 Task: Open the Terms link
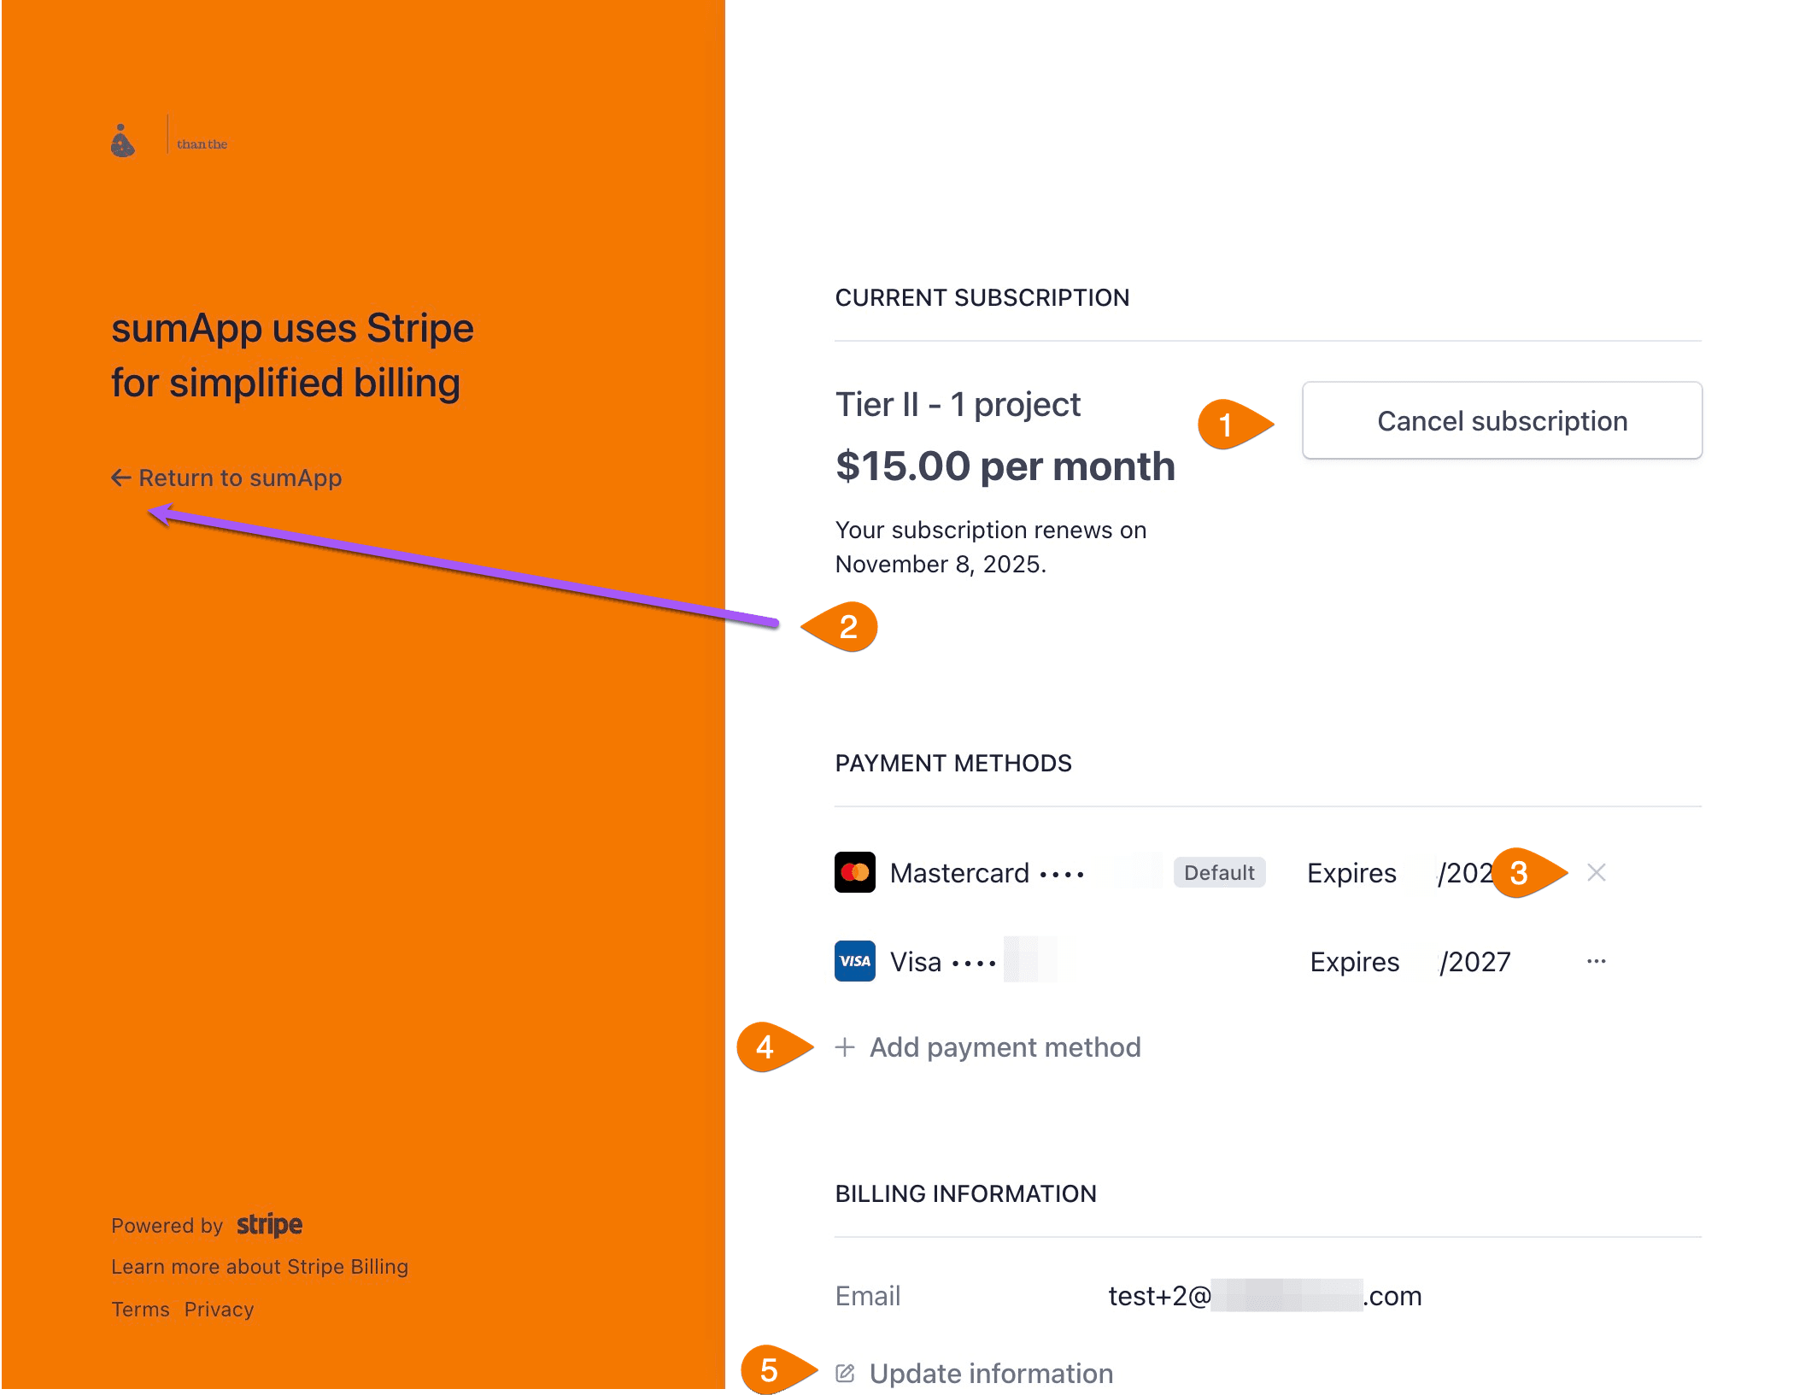(140, 1310)
